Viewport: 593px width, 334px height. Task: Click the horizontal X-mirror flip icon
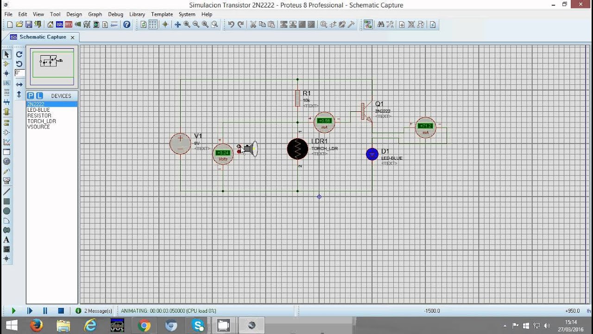coord(19,84)
